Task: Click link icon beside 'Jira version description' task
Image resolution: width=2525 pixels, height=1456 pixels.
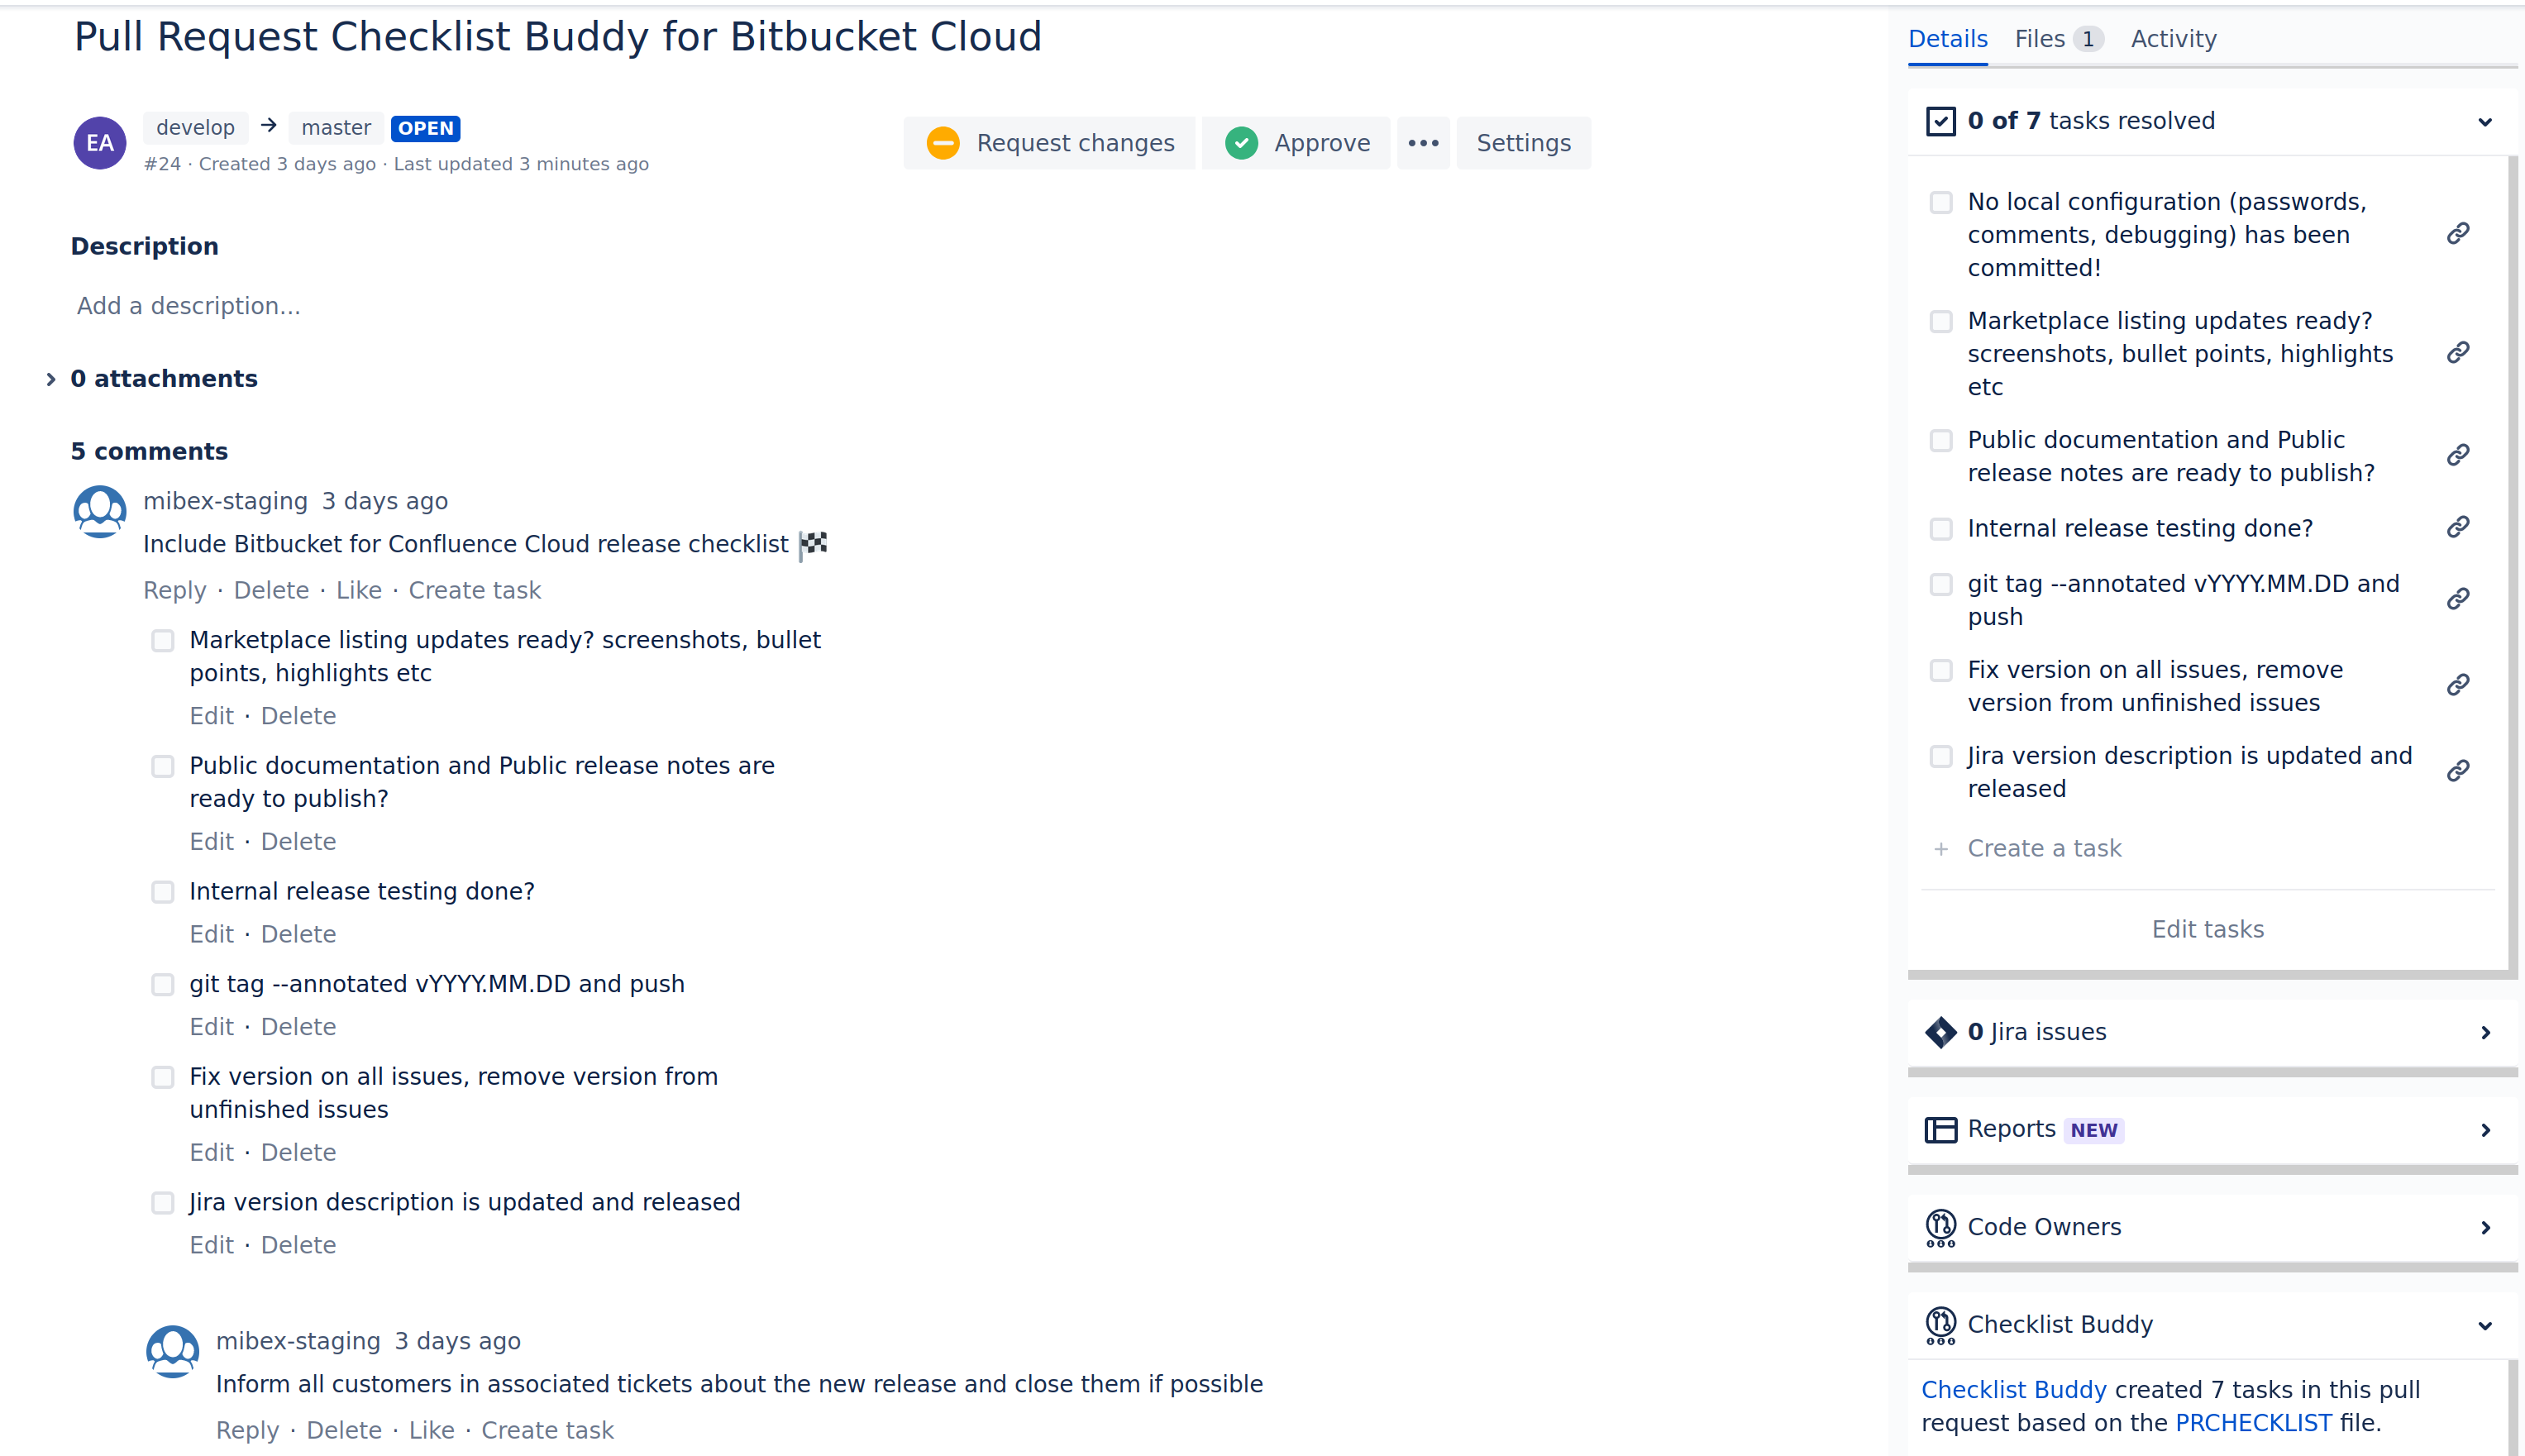Action: [x=2458, y=771]
